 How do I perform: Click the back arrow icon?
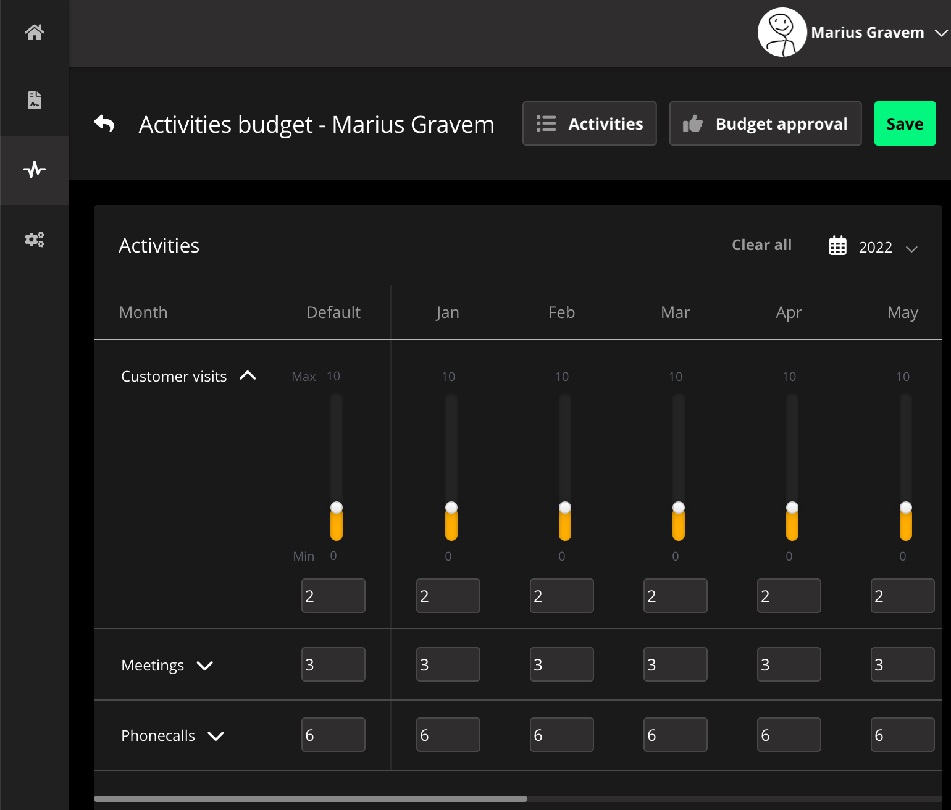104,124
